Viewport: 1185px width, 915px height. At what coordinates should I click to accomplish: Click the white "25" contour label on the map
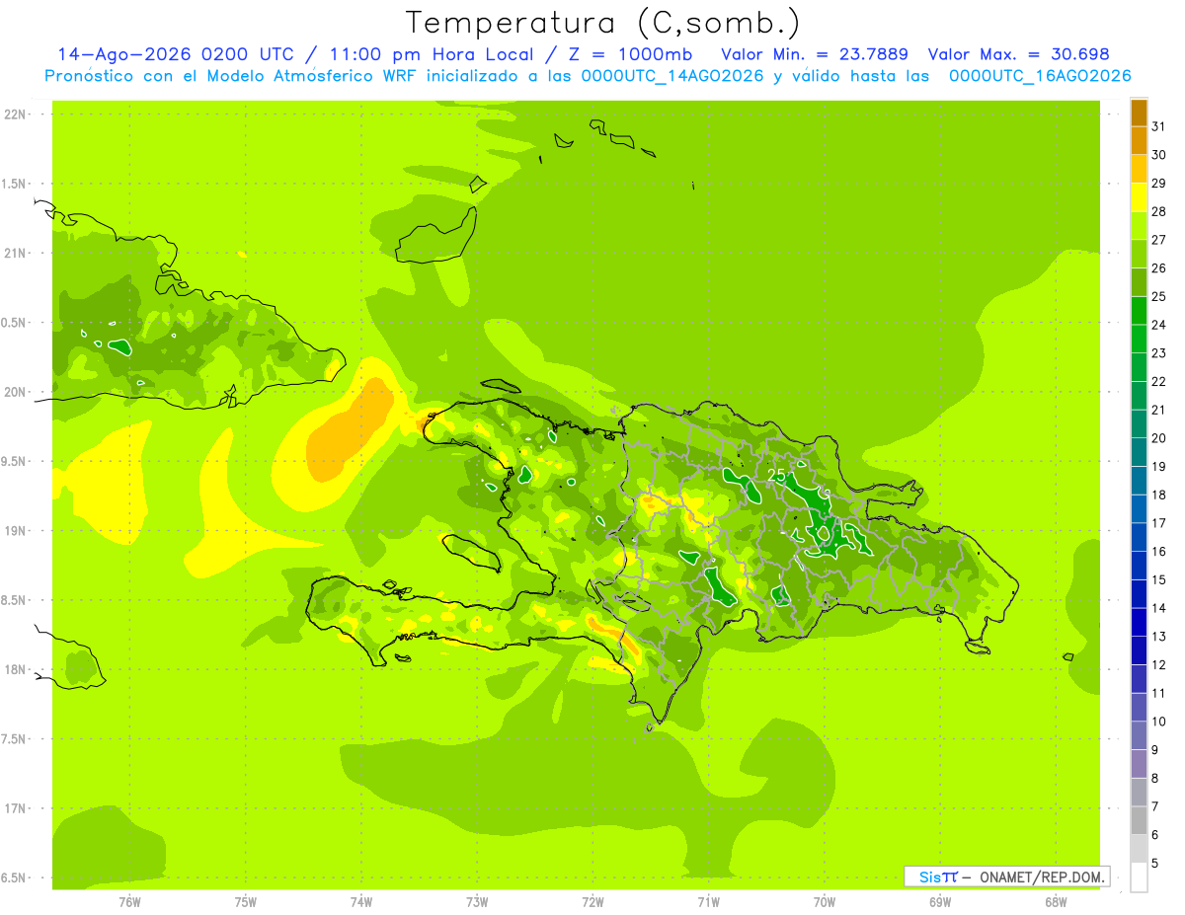(776, 476)
